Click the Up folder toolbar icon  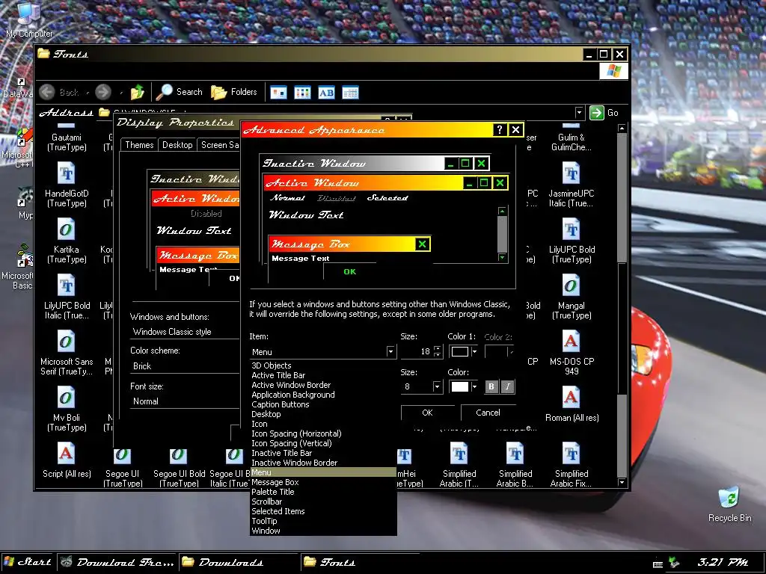(x=138, y=92)
